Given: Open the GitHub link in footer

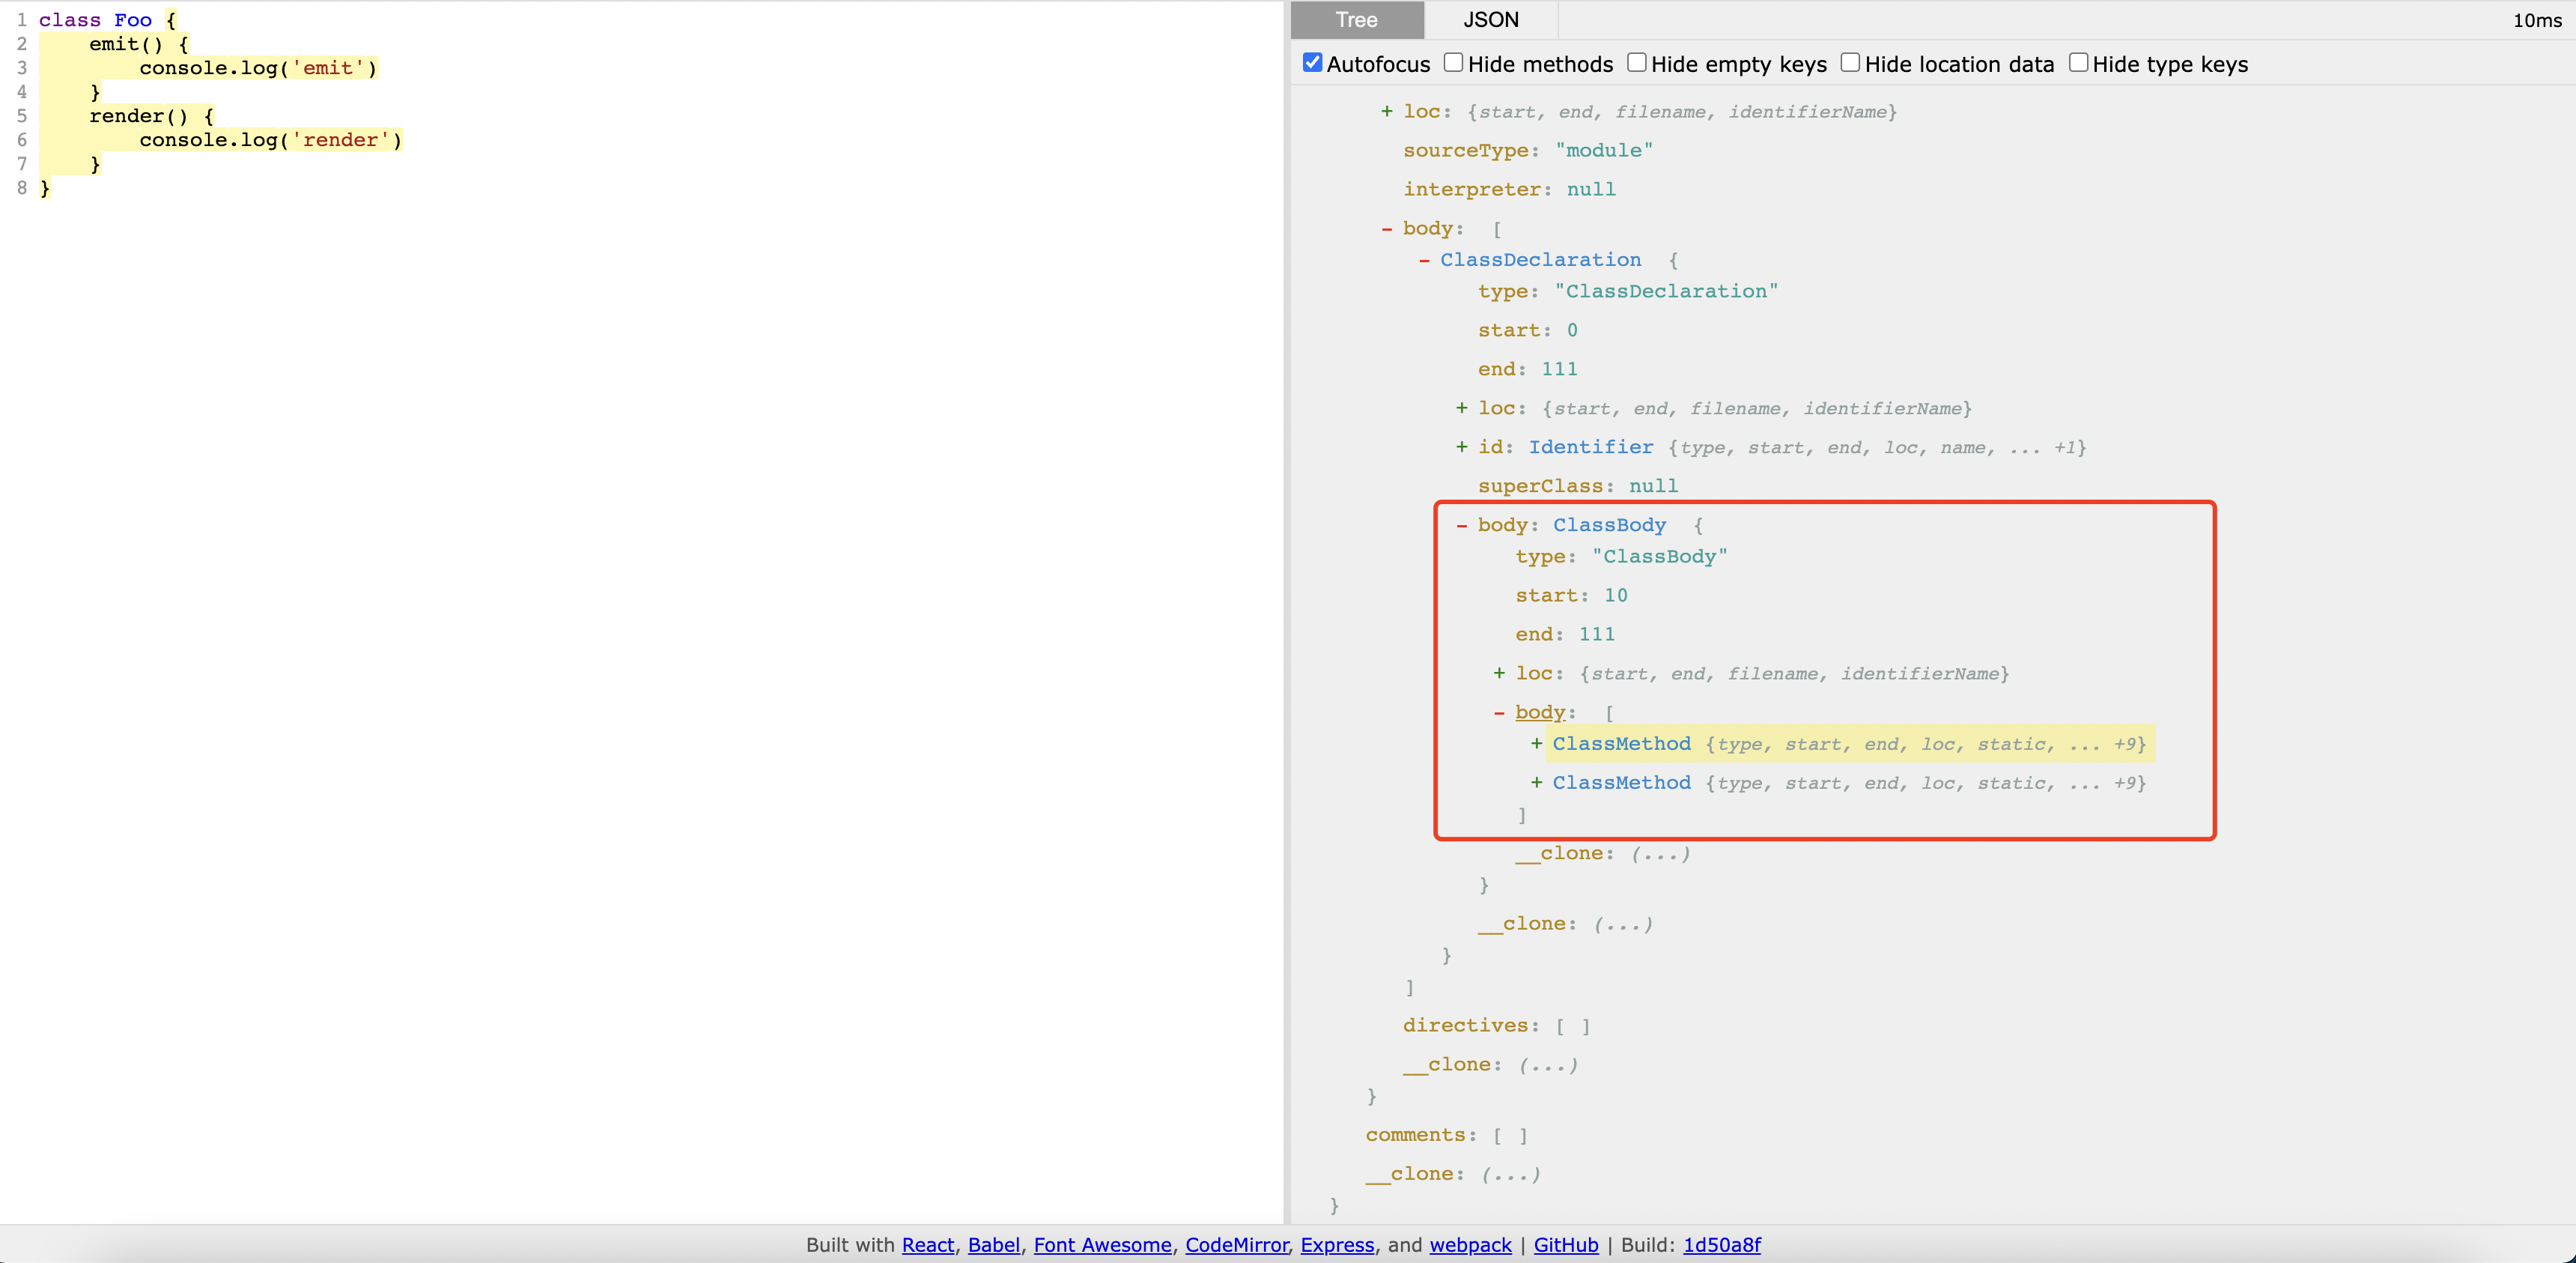Looking at the screenshot, I should (x=1565, y=1245).
